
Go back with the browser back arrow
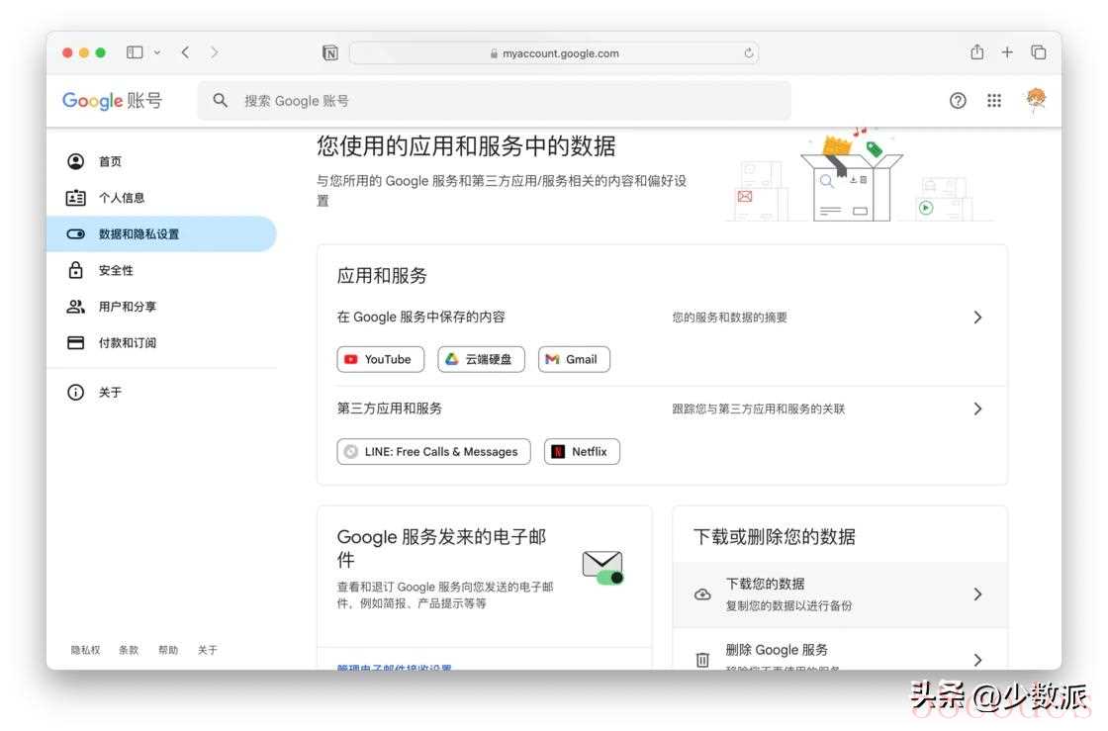point(185,52)
